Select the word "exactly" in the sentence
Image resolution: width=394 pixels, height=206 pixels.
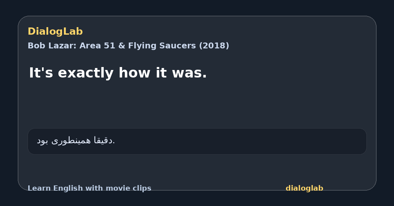click(x=86, y=73)
